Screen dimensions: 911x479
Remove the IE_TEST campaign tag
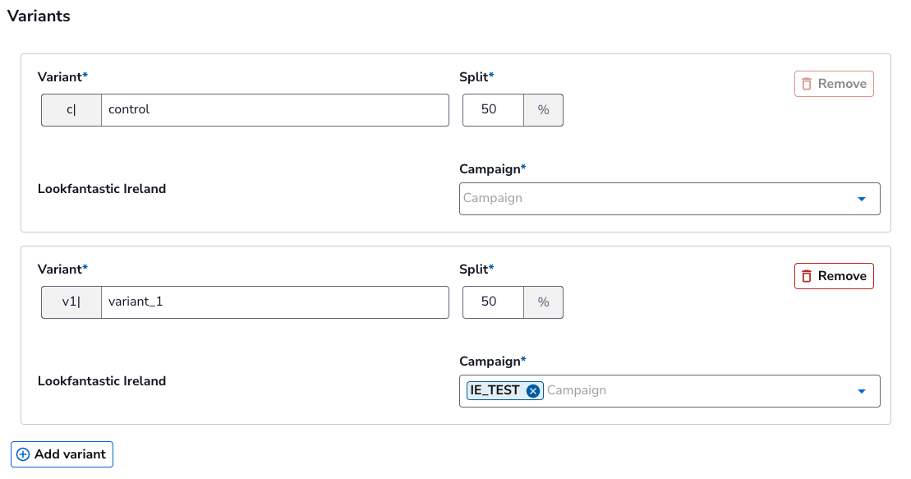pyautogui.click(x=533, y=391)
